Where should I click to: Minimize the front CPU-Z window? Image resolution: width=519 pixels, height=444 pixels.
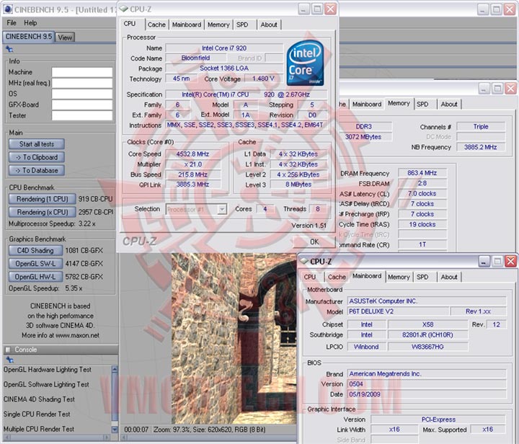coord(304,9)
